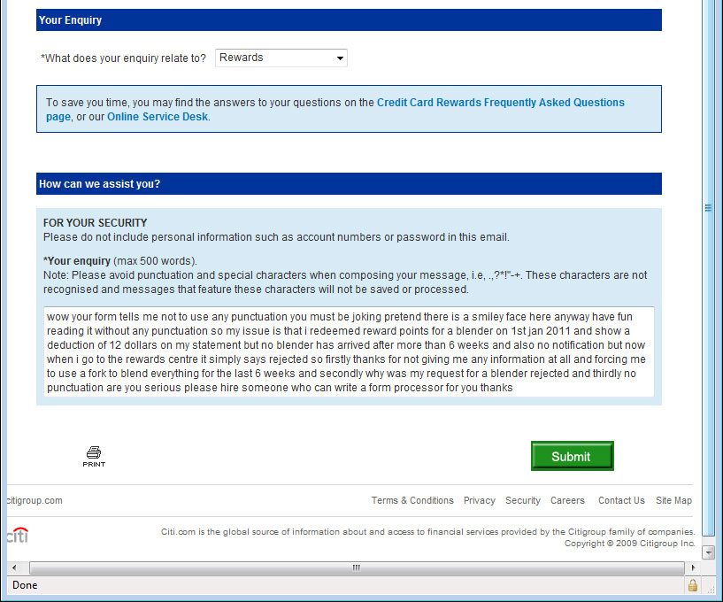Click the horizontal scrollbar thumb
The image size is (723, 602).
(357, 567)
